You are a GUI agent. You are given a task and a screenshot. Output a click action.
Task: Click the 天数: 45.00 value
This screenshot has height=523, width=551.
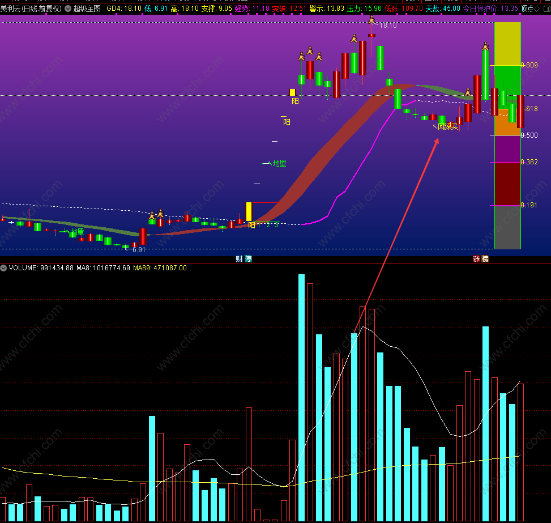pyautogui.click(x=443, y=8)
